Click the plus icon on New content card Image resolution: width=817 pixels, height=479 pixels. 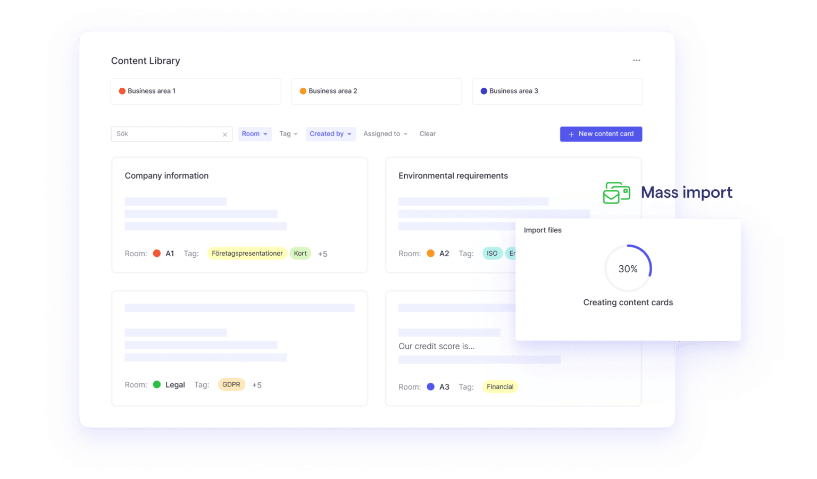571,134
